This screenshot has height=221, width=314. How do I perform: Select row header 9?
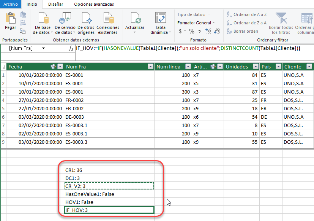click(x=3, y=142)
